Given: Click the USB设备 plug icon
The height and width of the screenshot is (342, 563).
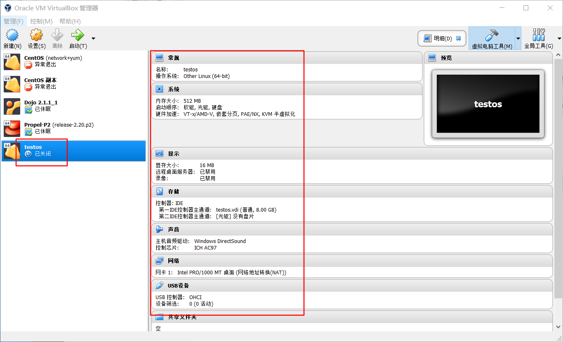Looking at the screenshot, I should (x=160, y=285).
